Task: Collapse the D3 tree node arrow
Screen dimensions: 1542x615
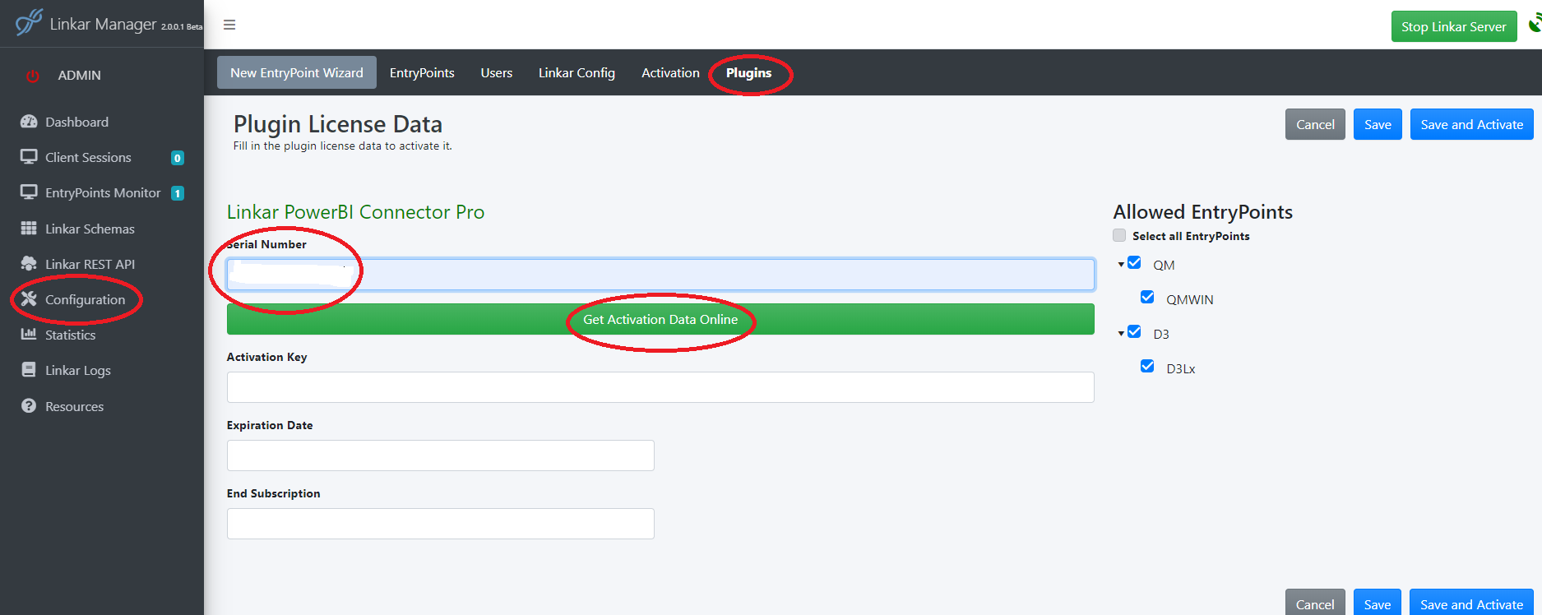Action: click(x=1121, y=334)
